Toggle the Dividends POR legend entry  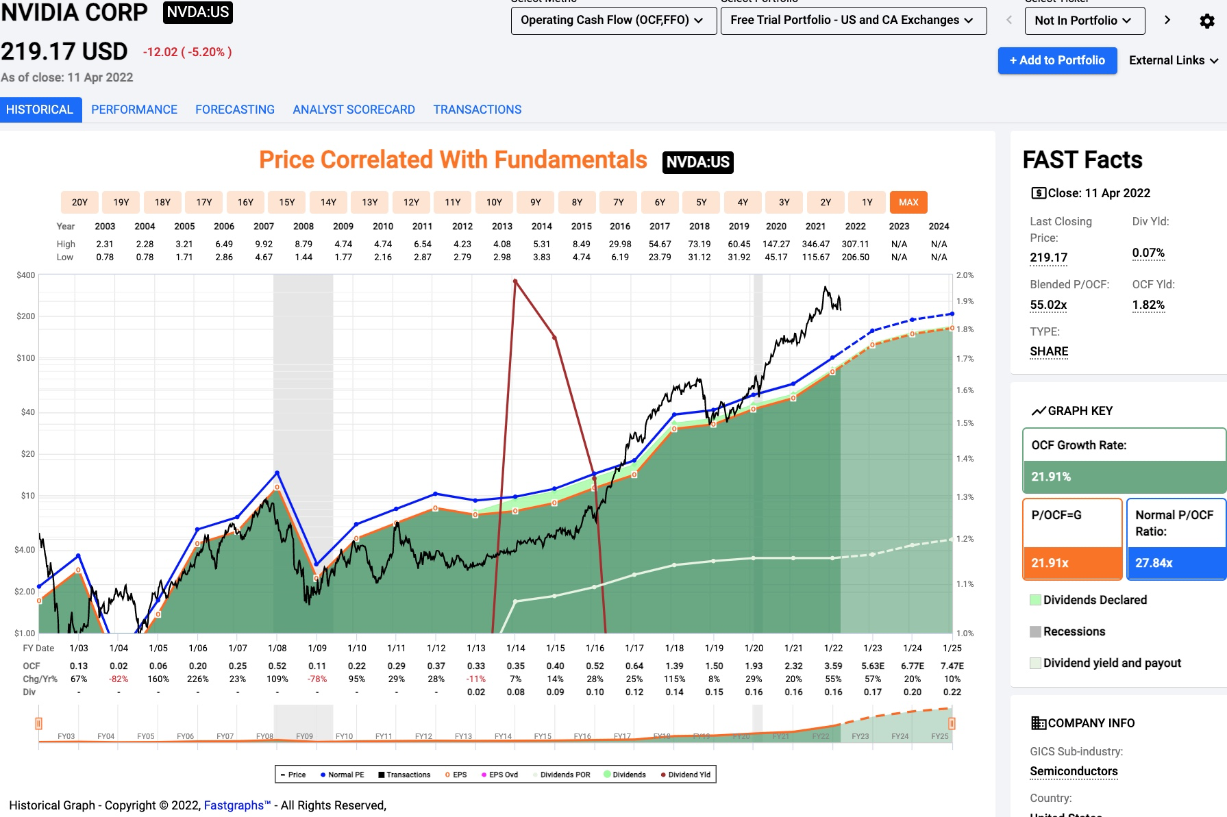pyautogui.click(x=560, y=775)
